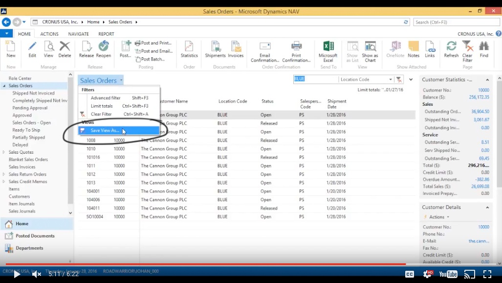The height and width of the screenshot is (283, 502).
Task: Play the video
Action: pyautogui.click(x=17, y=274)
